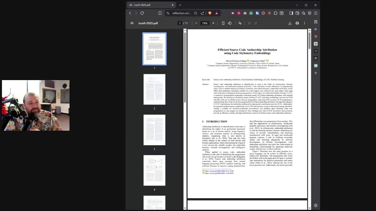376x211 pixels.
Task: Toggle the Brave Shields lion icon
Action: [210, 13]
